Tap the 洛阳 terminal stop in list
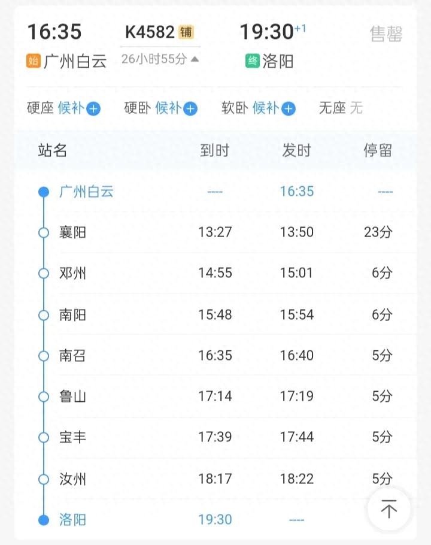This screenshot has height=545, width=431. point(72,519)
